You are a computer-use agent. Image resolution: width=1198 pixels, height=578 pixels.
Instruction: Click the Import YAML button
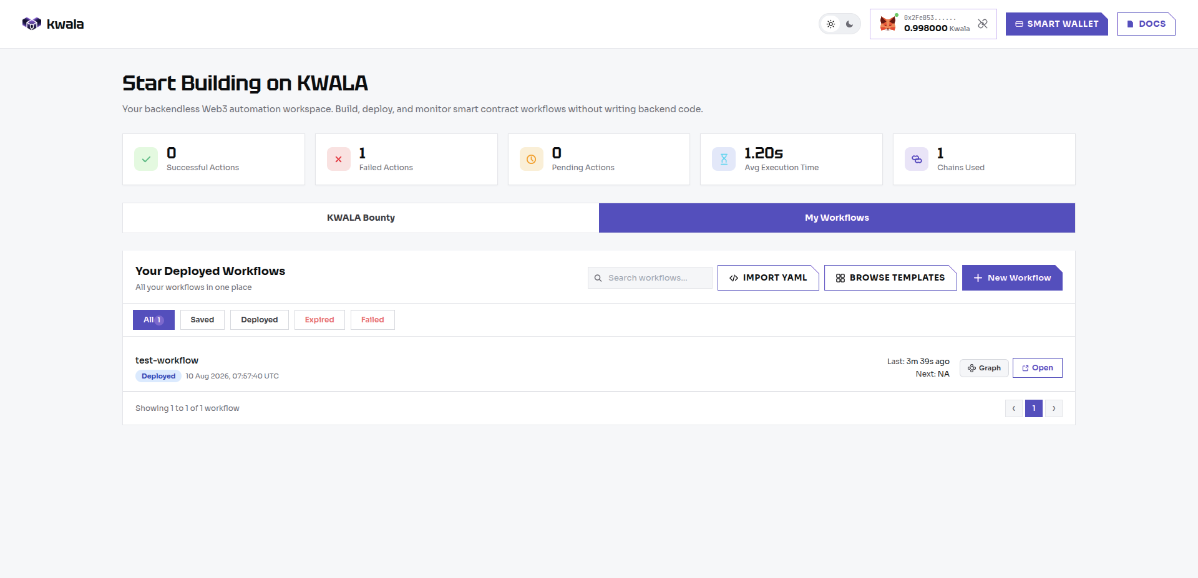coord(768,277)
